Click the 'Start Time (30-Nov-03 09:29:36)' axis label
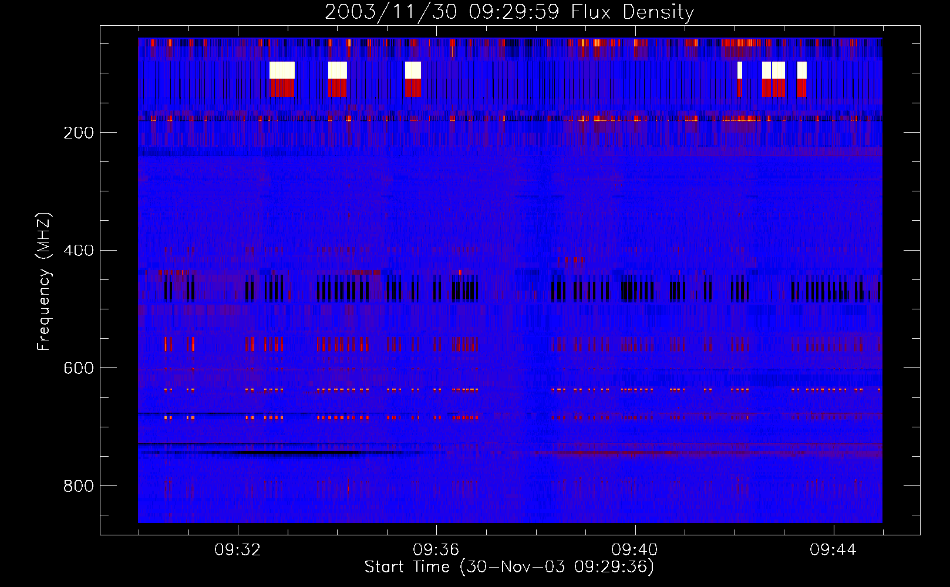Viewport: 950px width, 587px height. (509, 567)
